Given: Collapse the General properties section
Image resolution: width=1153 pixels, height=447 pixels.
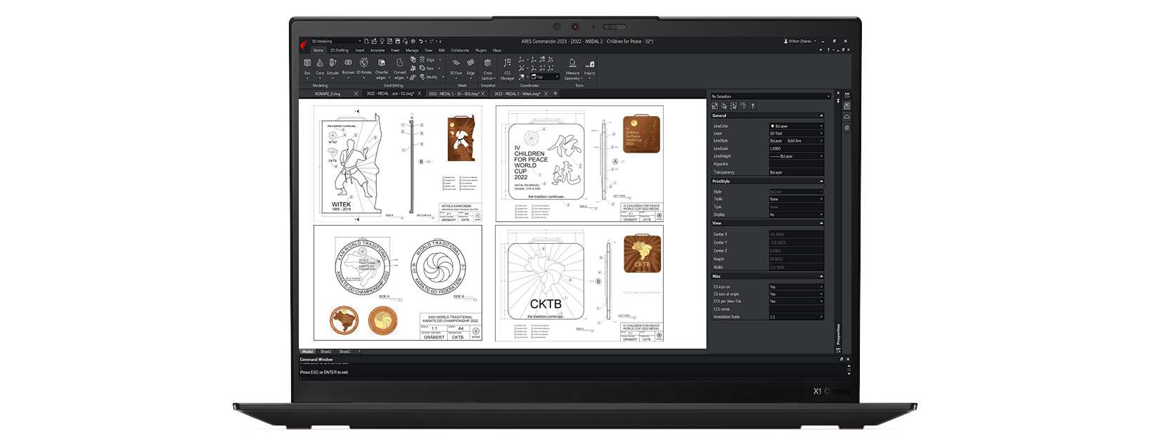Looking at the screenshot, I should (x=821, y=116).
